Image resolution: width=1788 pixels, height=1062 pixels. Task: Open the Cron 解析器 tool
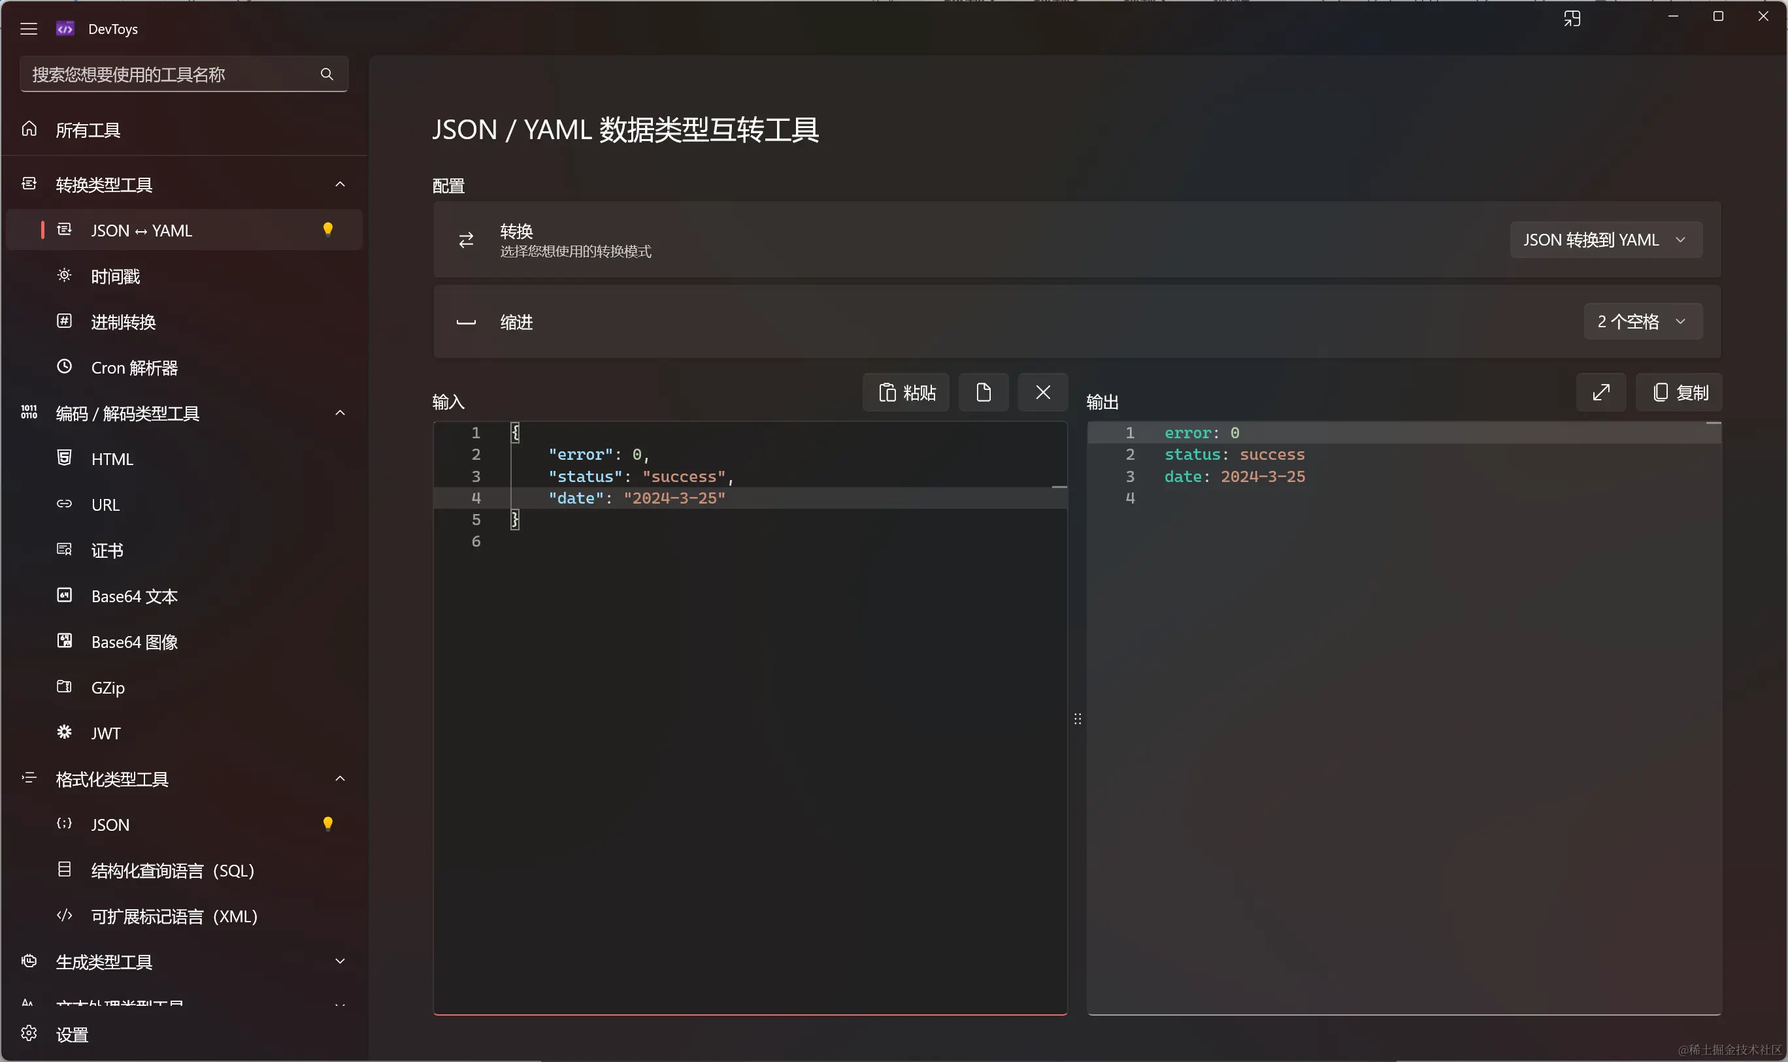[x=184, y=367]
